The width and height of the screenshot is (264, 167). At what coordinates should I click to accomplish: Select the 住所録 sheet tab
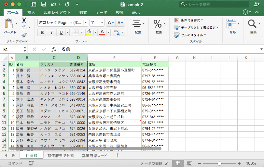[32, 155]
